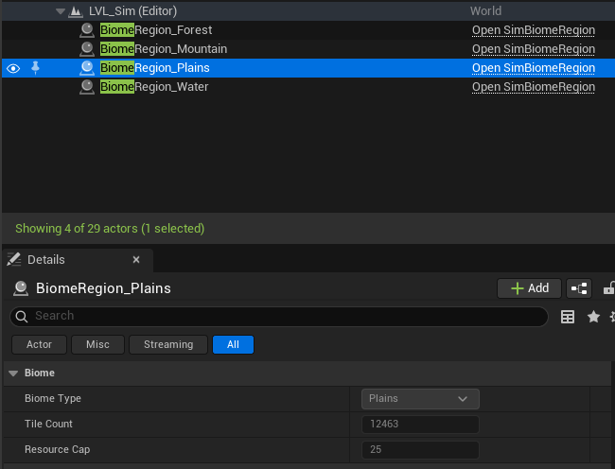Click the level icon beside LVL_Sim

[76, 11]
